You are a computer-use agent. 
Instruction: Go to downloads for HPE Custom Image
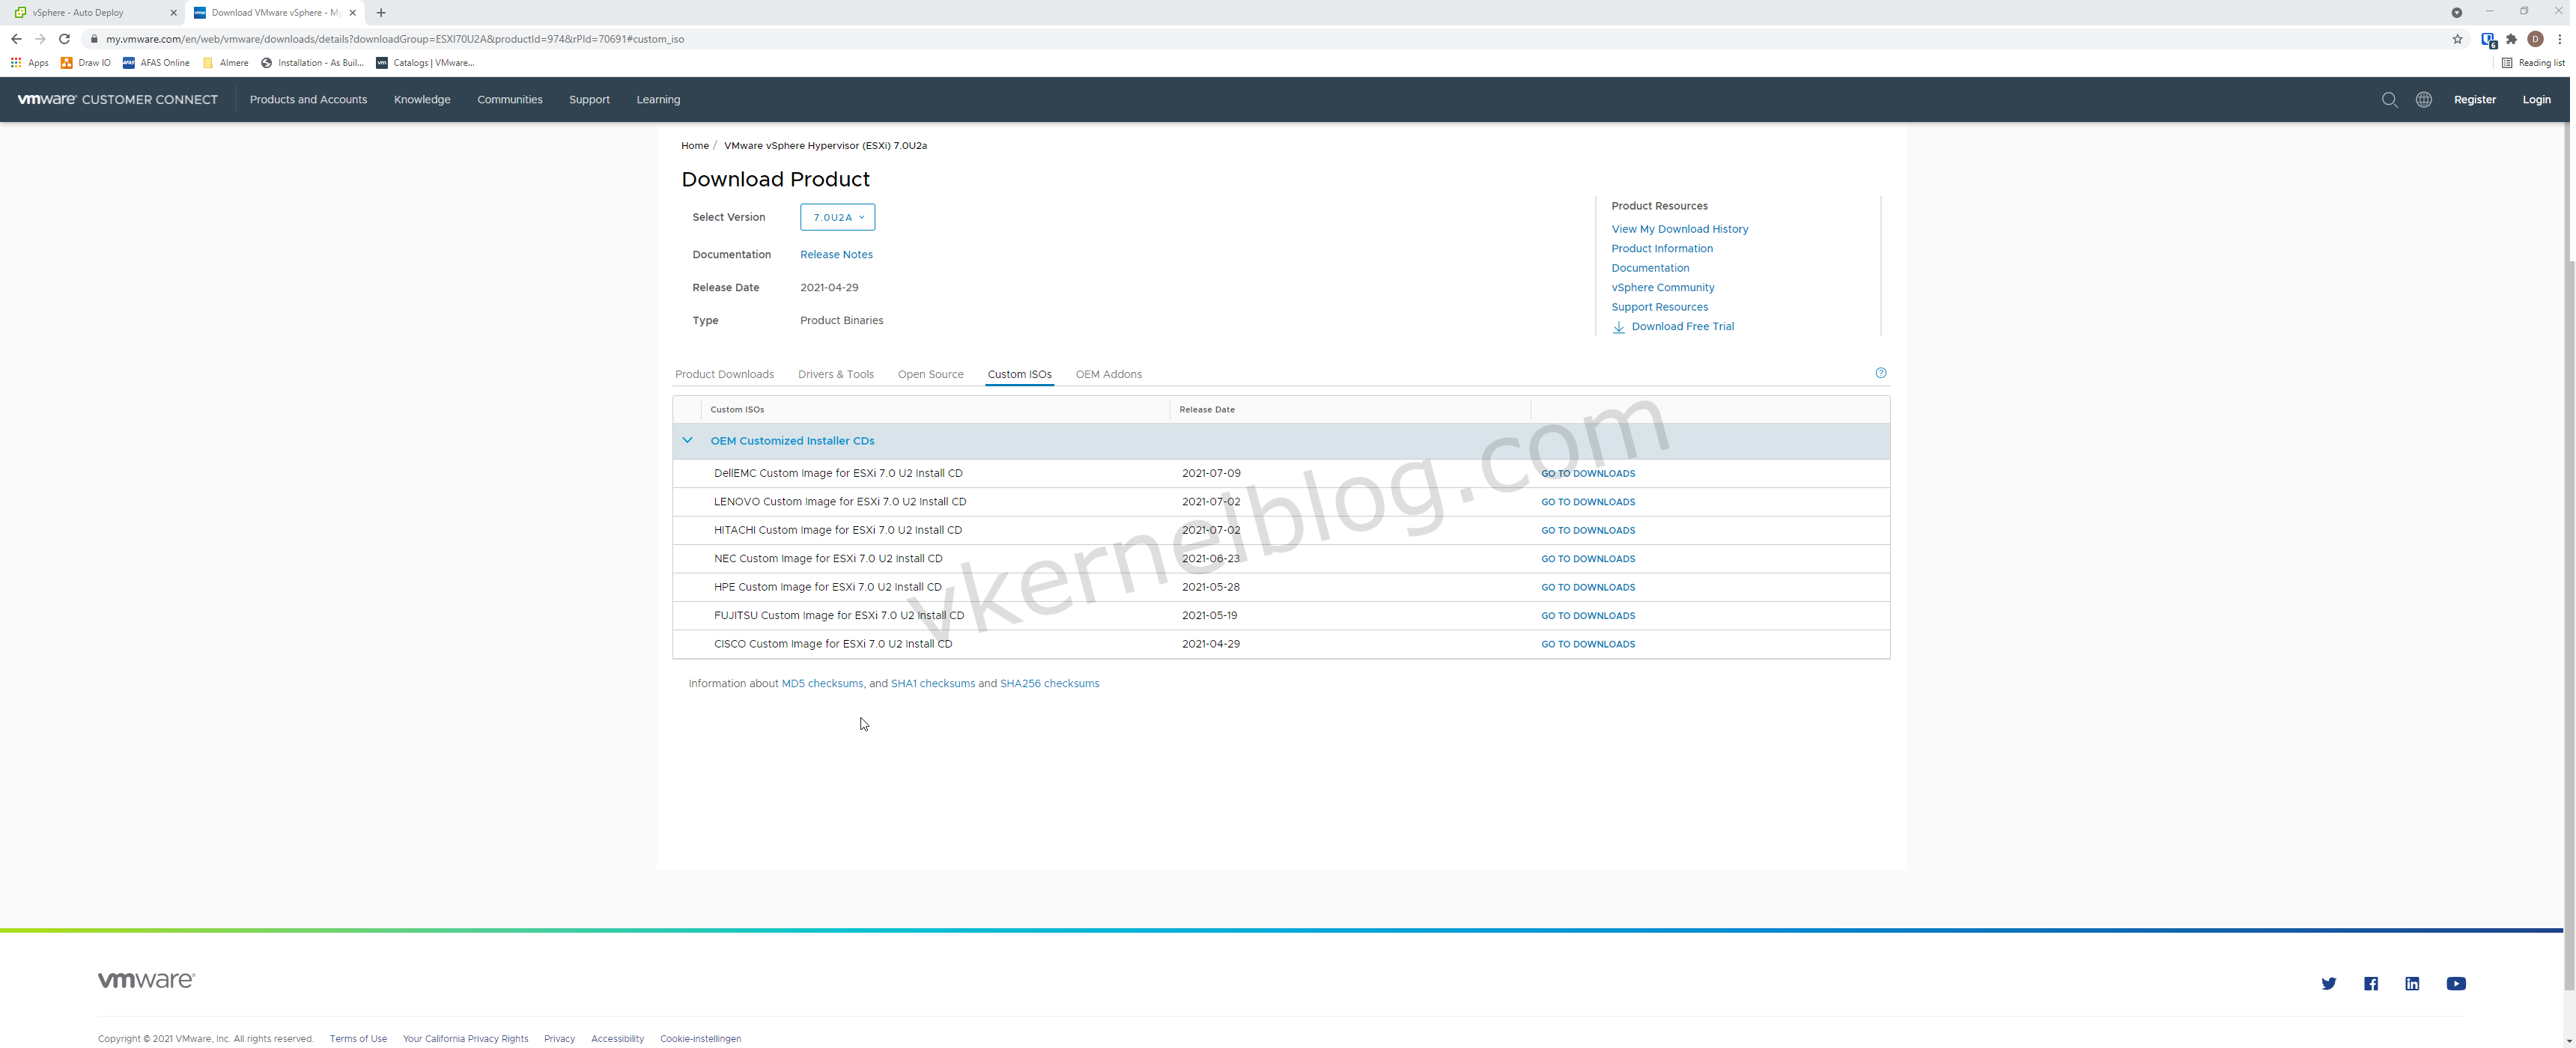(x=1587, y=587)
